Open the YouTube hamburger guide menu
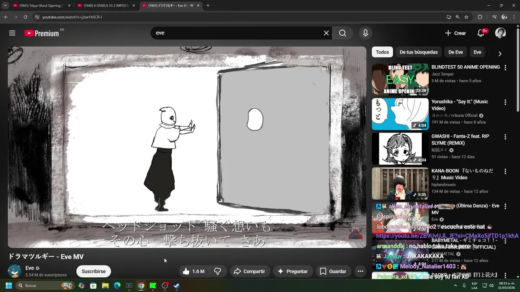The height and width of the screenshot is (292, 520). point(12,33)
